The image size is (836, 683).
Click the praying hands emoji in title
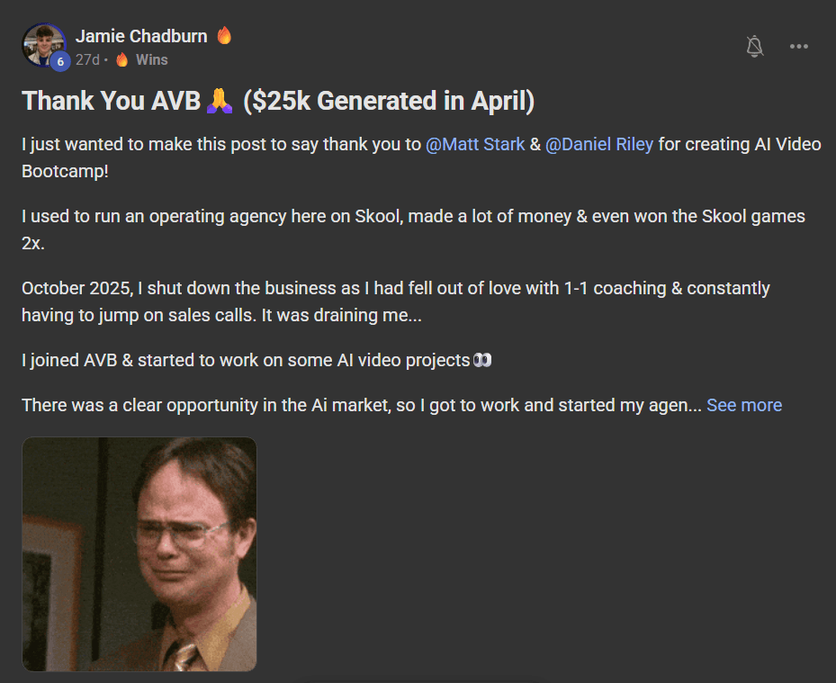pos(220,101)
